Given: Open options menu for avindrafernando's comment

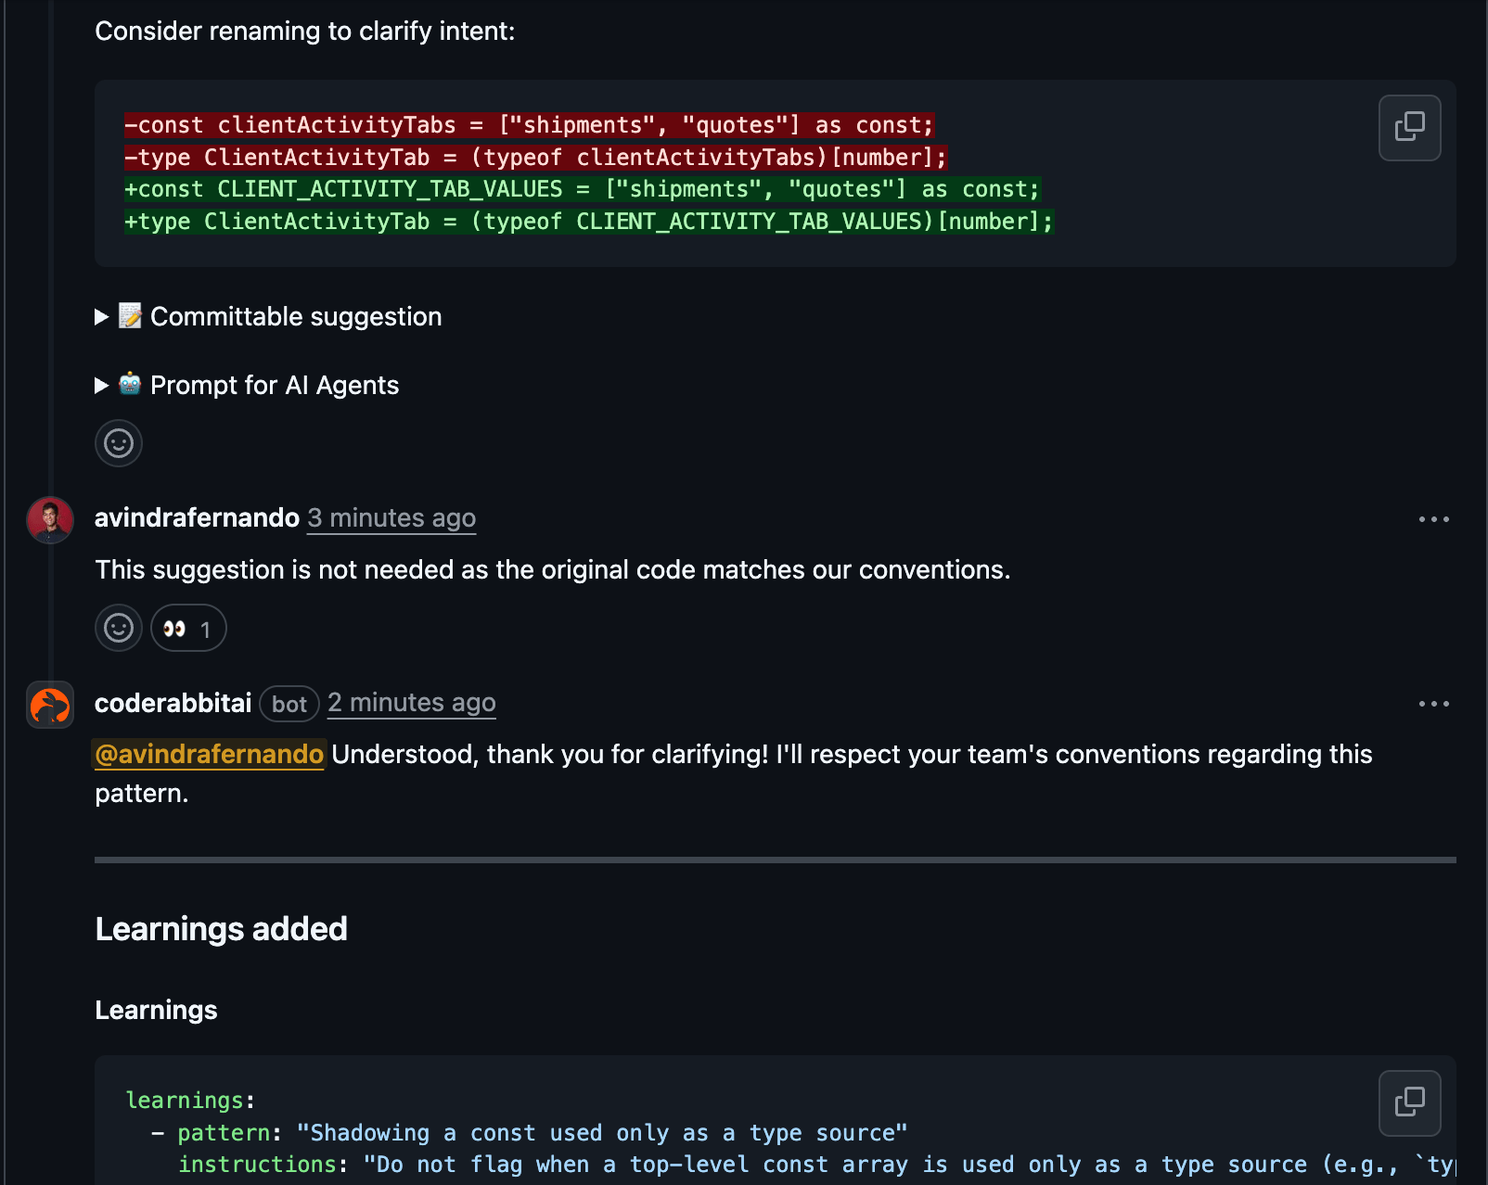Looking at the screenshot, I should coord(1433,519).
